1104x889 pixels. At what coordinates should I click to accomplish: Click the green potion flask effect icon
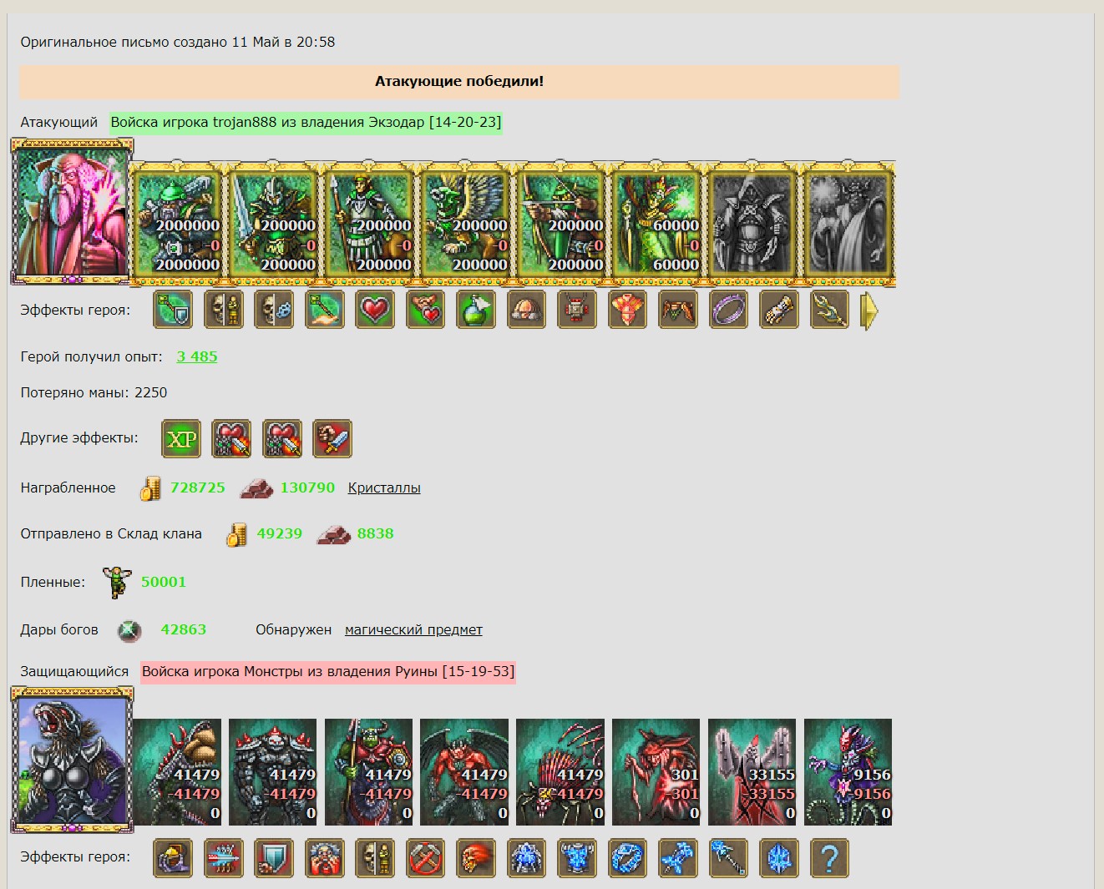point(476,310)
